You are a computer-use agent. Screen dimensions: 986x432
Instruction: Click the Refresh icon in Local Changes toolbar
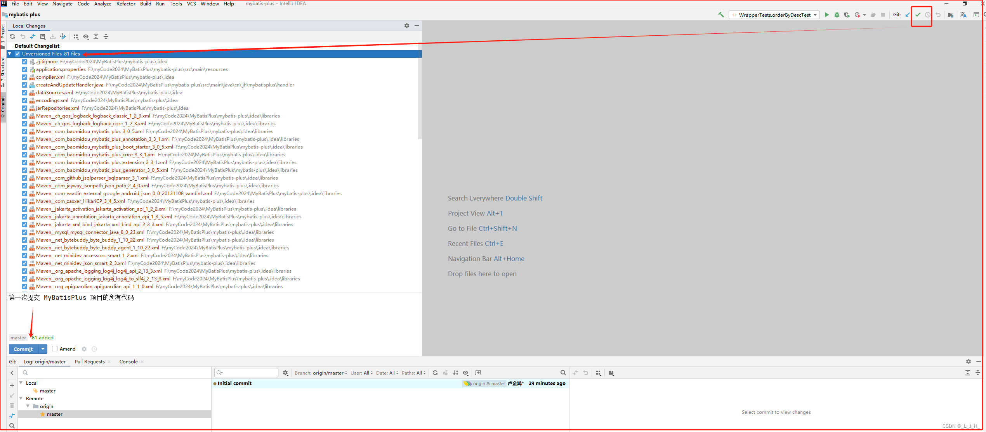12,36
